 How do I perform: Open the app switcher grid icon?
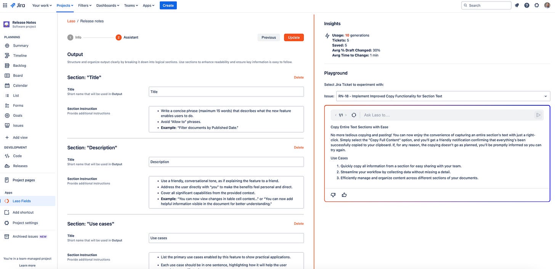(5, 5)
